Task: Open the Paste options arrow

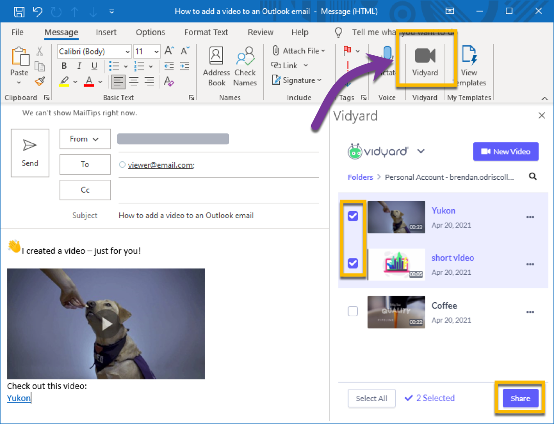Action: pyautogui.click(x=19, y=83)
